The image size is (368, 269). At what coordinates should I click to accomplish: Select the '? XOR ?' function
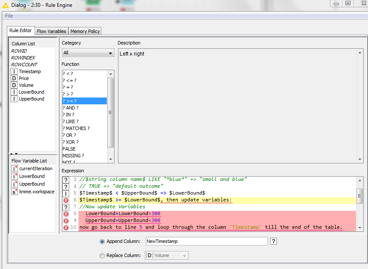85,142
